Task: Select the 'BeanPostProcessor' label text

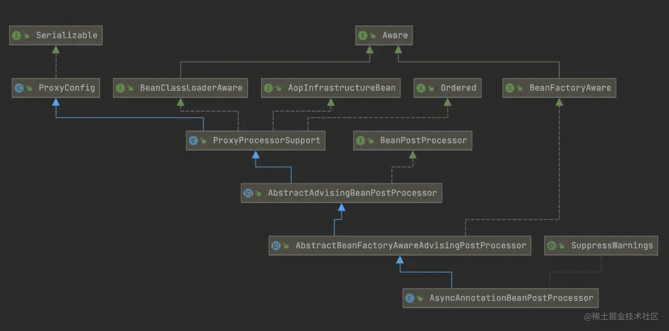Action: click(424, 140)
